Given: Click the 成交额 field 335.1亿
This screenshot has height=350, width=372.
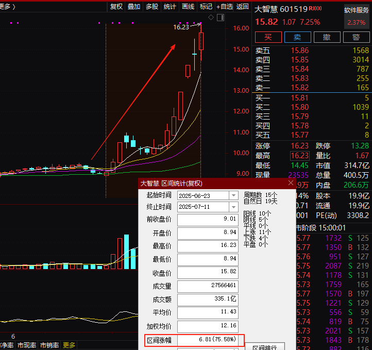Looking at the screenshot, I should (208, 299).
